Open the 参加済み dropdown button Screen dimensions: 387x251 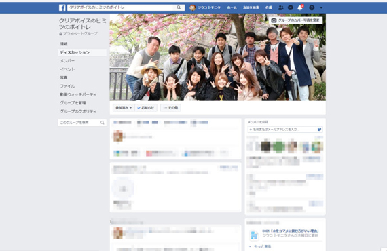[124, 108]
